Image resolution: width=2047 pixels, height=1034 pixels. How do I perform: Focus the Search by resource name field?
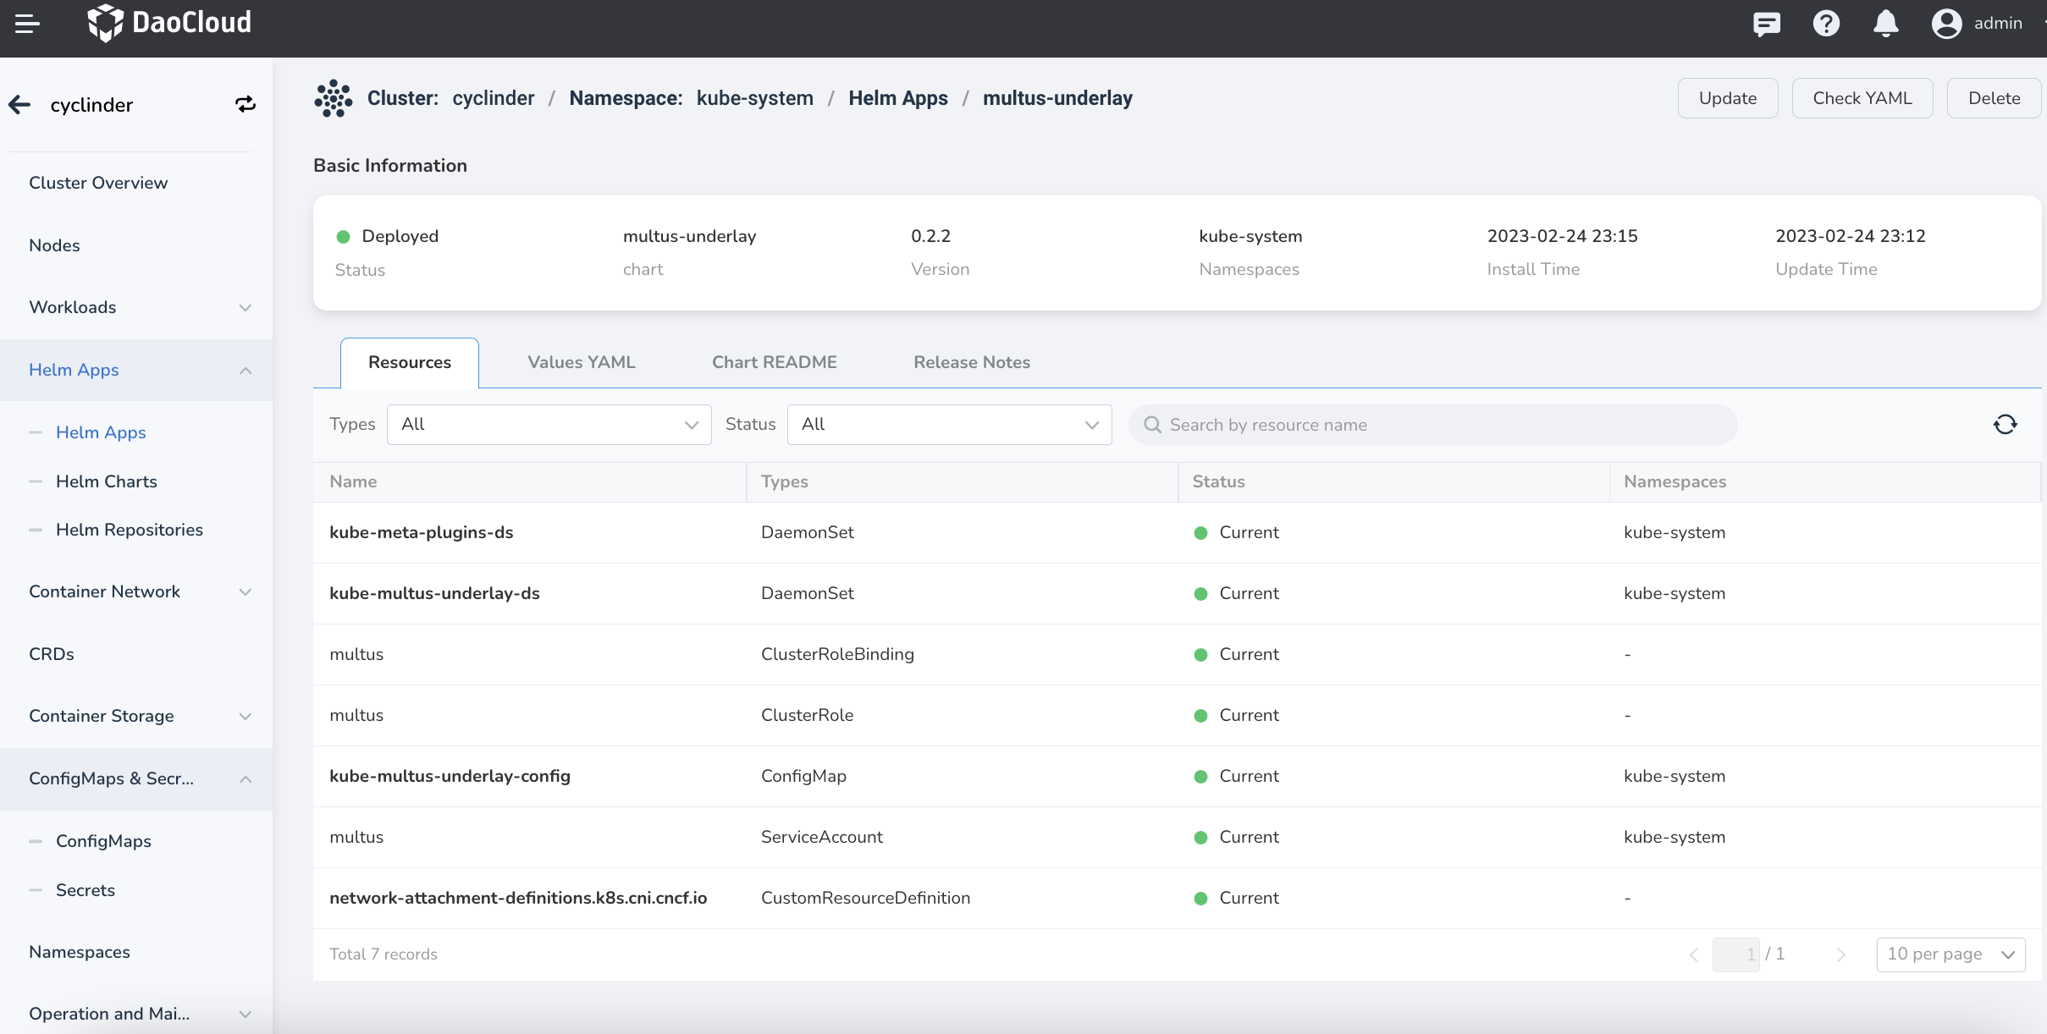(x=1432, y=425)
